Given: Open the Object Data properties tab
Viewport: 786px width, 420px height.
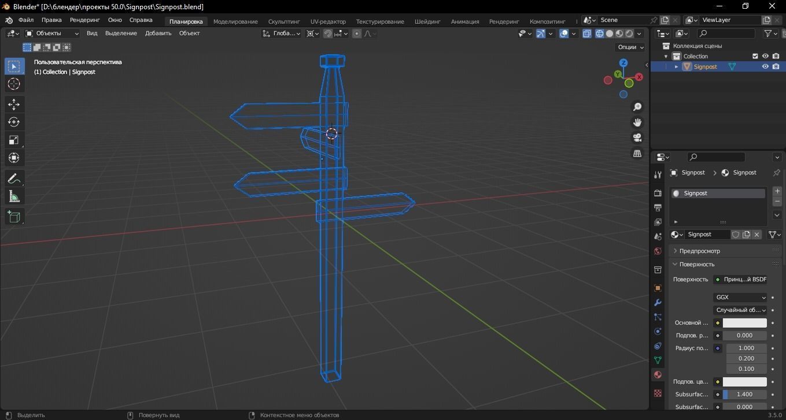Looking at the screenshot, I should [x=658, y=360].
